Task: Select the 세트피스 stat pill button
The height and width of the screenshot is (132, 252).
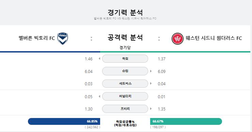Action: (125, 83)
